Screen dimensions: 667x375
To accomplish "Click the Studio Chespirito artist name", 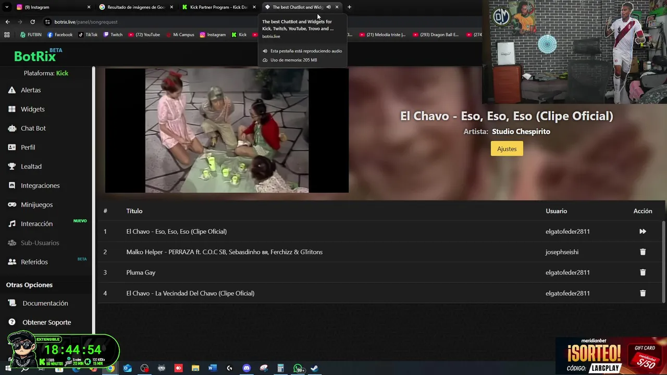I will [521, 132].
